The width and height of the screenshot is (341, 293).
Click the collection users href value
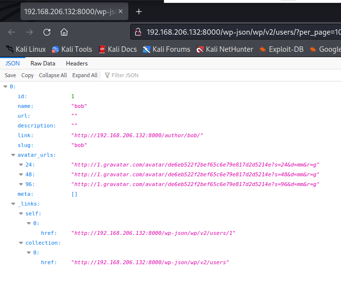coord(150,263)
